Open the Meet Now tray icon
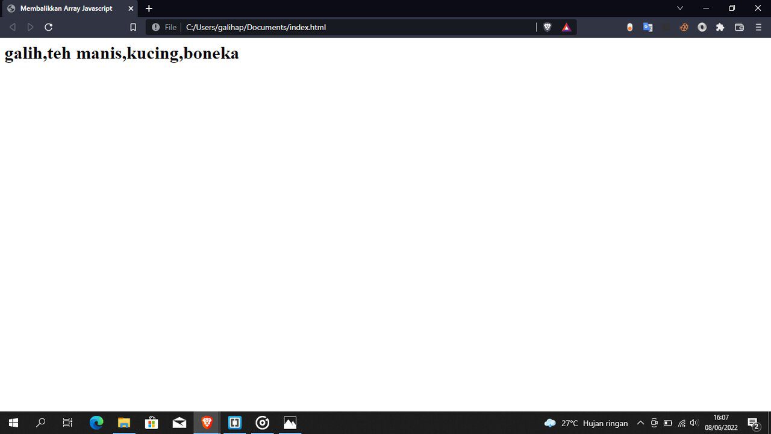 654,423
